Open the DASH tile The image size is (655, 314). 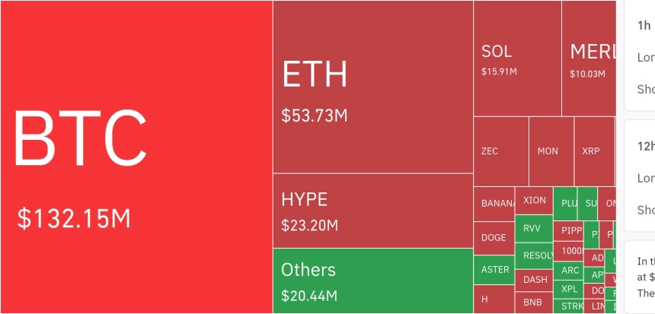click(534, 280)
